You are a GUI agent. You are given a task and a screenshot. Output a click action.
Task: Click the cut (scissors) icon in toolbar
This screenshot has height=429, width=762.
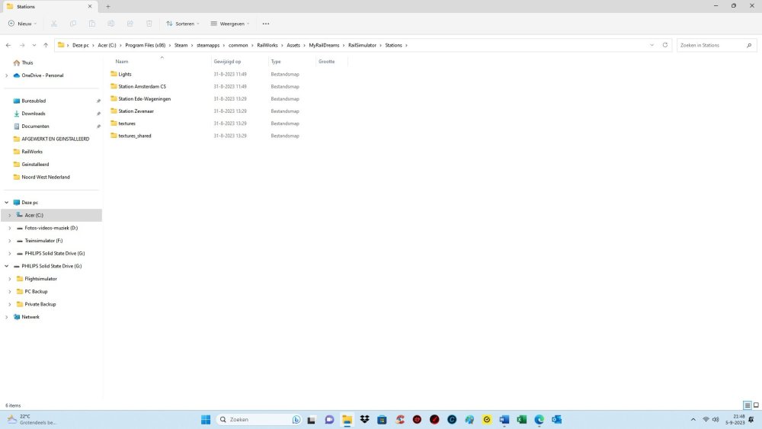tap(54, 24)
